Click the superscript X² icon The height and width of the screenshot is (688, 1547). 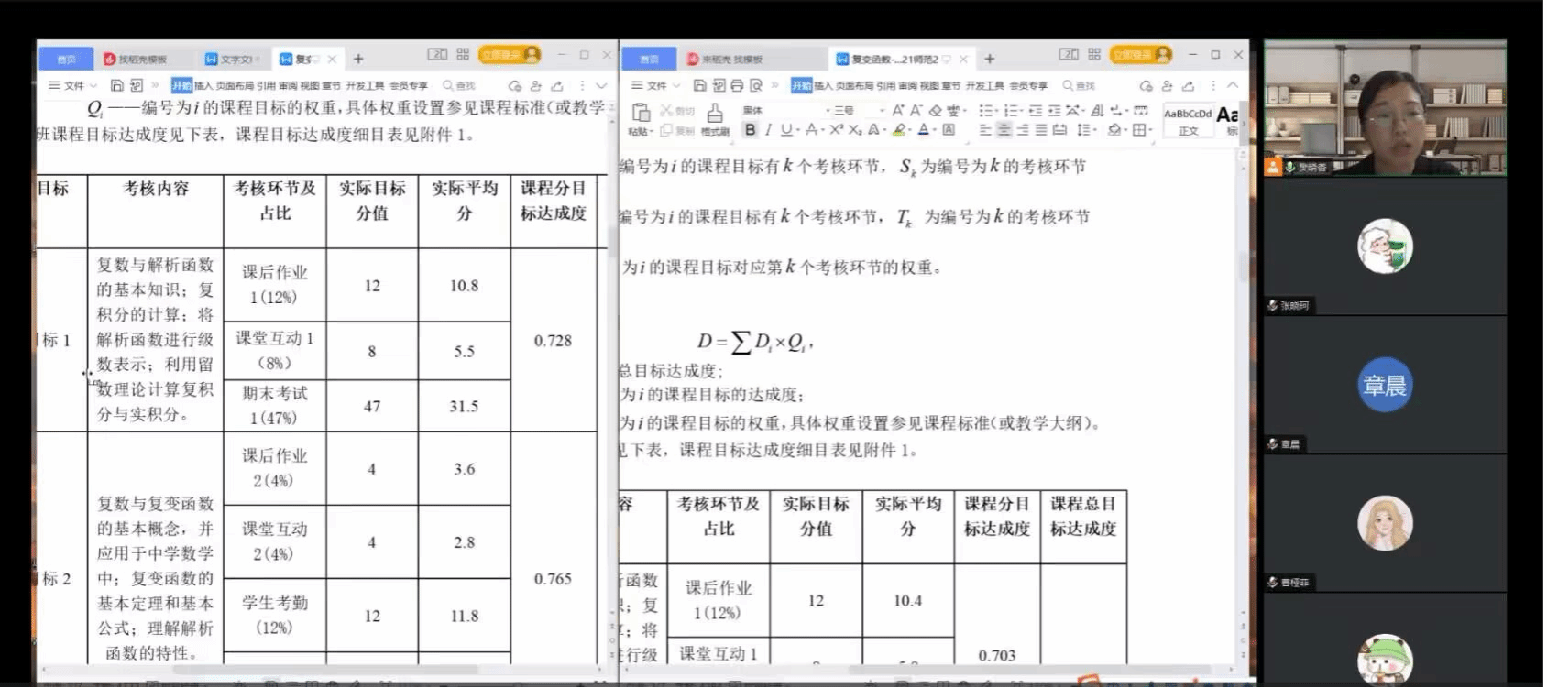[836, 130]
